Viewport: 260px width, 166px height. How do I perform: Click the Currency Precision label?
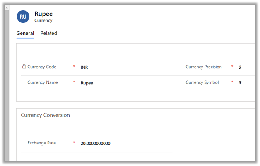(x=204, y=67)
